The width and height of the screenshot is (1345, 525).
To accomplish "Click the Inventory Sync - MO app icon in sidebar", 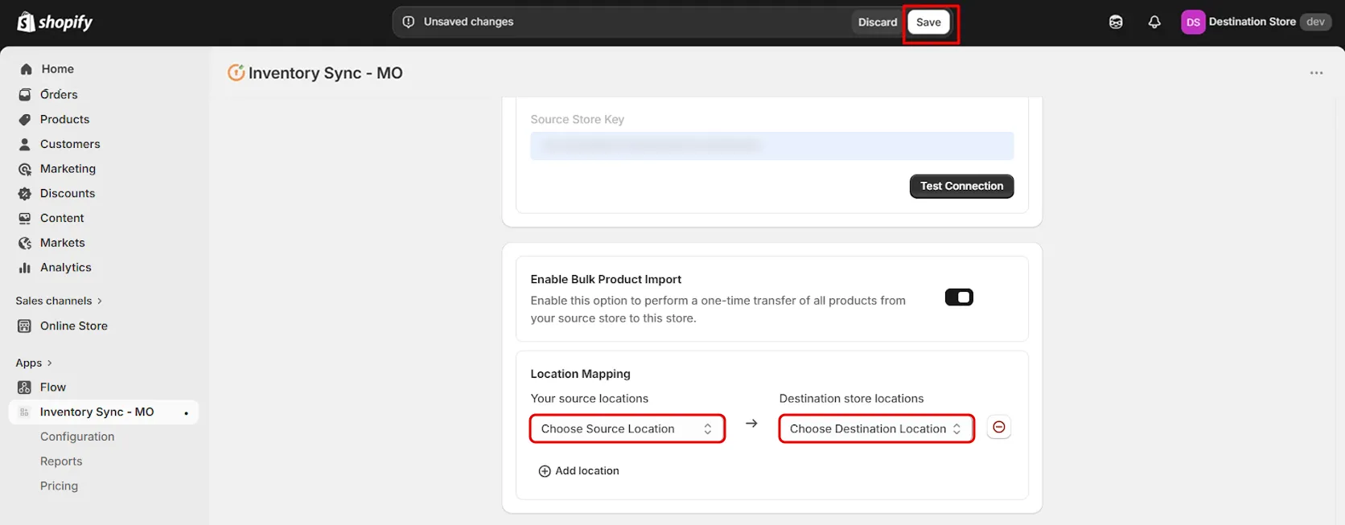I will [25, 412].
